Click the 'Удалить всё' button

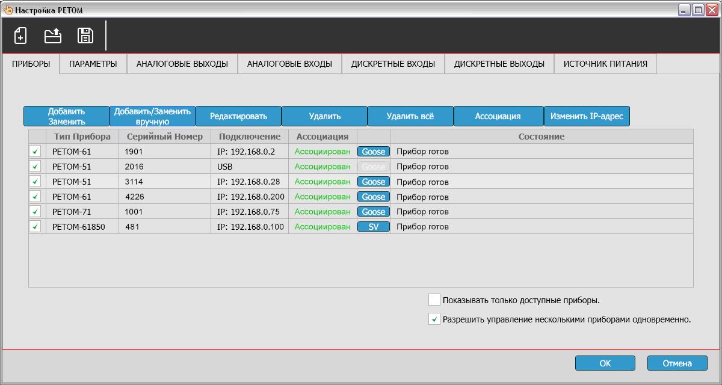pyautogui.click(x=410, y=116)
